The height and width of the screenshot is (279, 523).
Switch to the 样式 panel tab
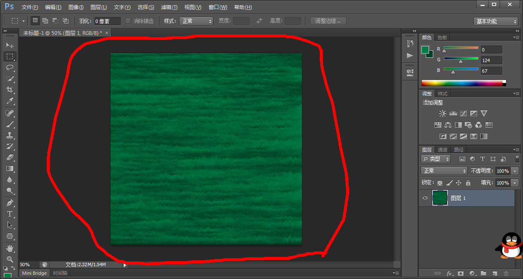(x=443, y=94)
